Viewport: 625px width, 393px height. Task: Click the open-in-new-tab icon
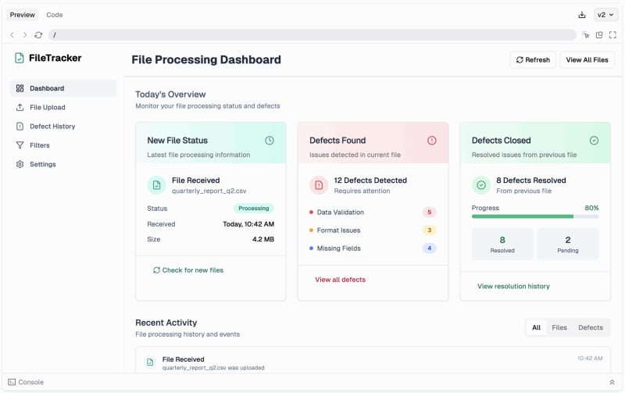pyautogui.click(x=599, y=35)
